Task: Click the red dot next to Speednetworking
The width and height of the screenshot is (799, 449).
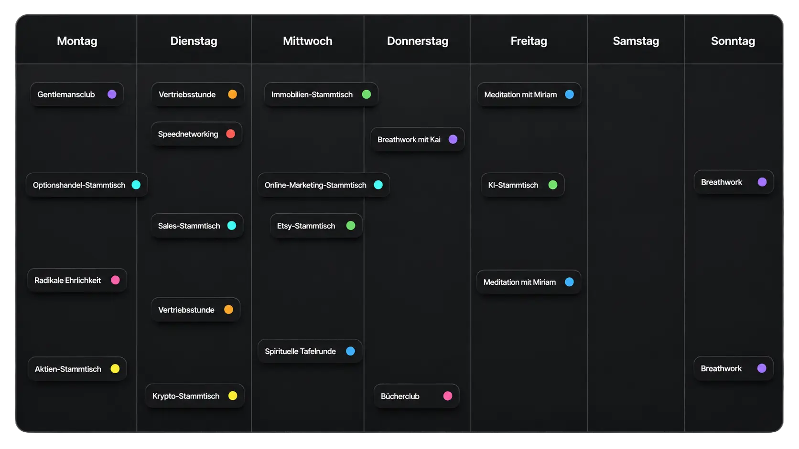Action: 230,134
